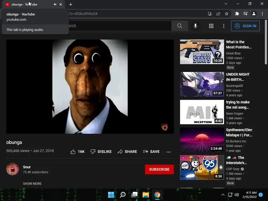Open the notification badge showing 3
The image size is (268, 201).
coord(261,195)
